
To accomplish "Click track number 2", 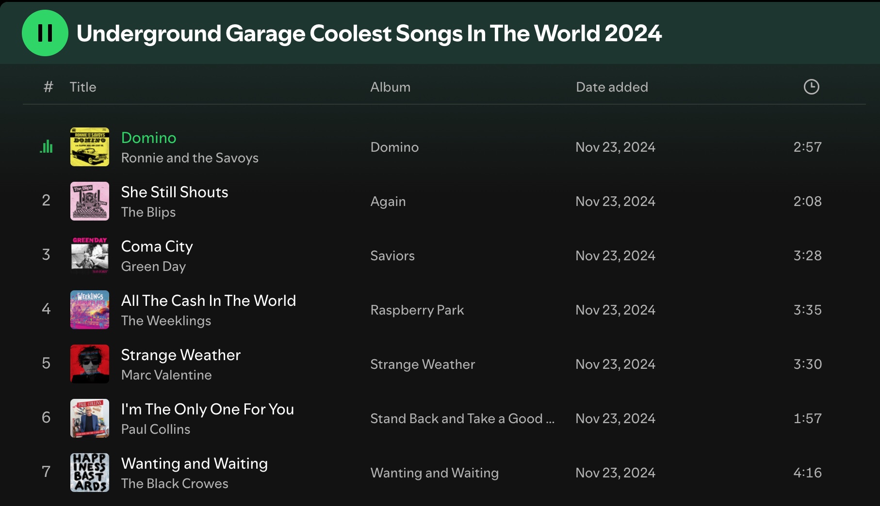I will pyautogui.click(x=46, y=200).
